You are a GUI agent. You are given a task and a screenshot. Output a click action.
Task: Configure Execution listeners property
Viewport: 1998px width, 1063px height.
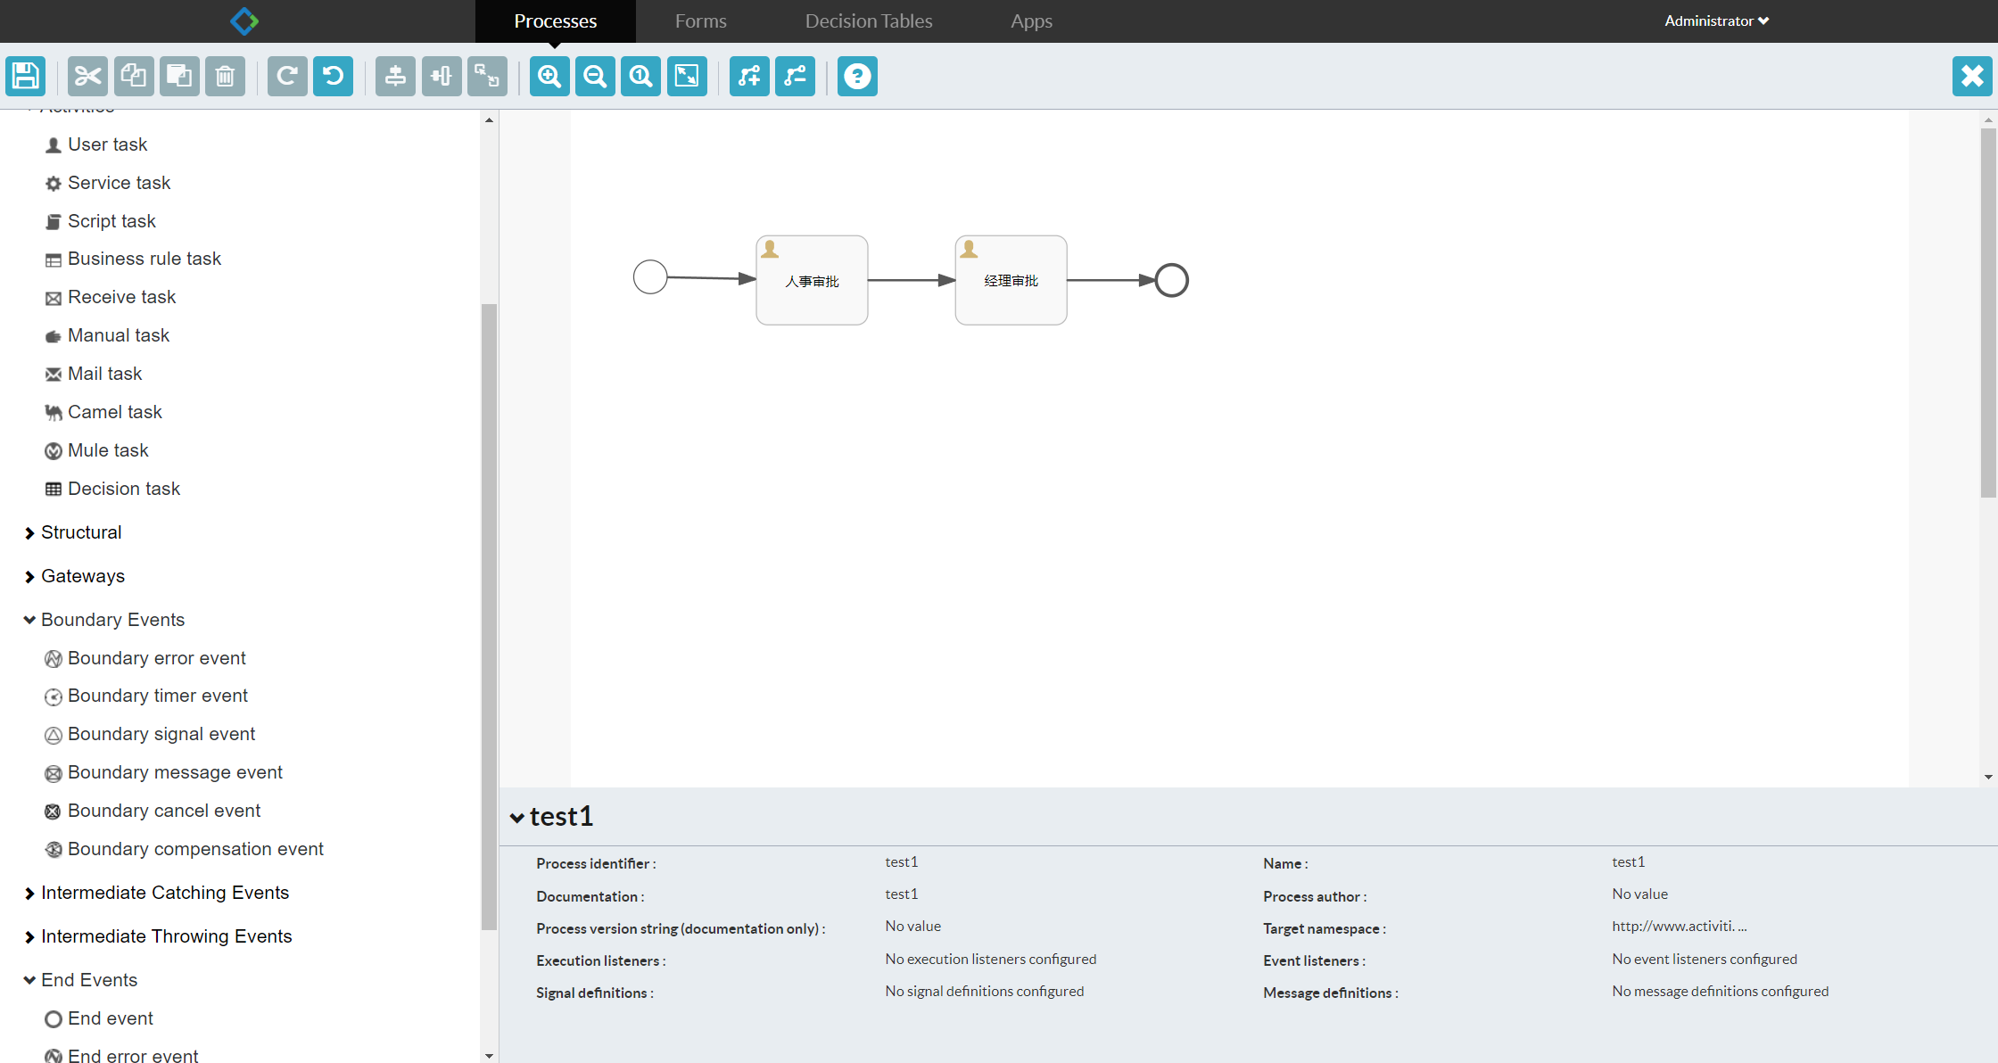coord(990,960)
